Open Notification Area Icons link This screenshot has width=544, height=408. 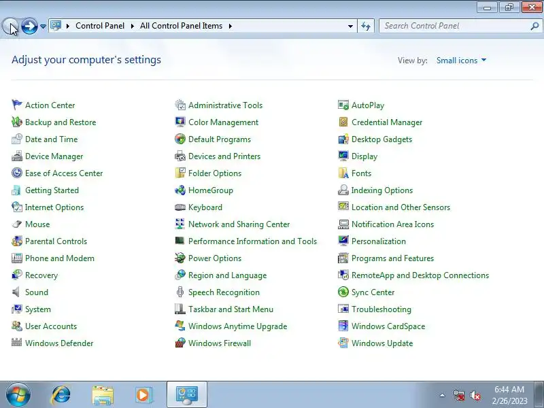click(392, 224)
